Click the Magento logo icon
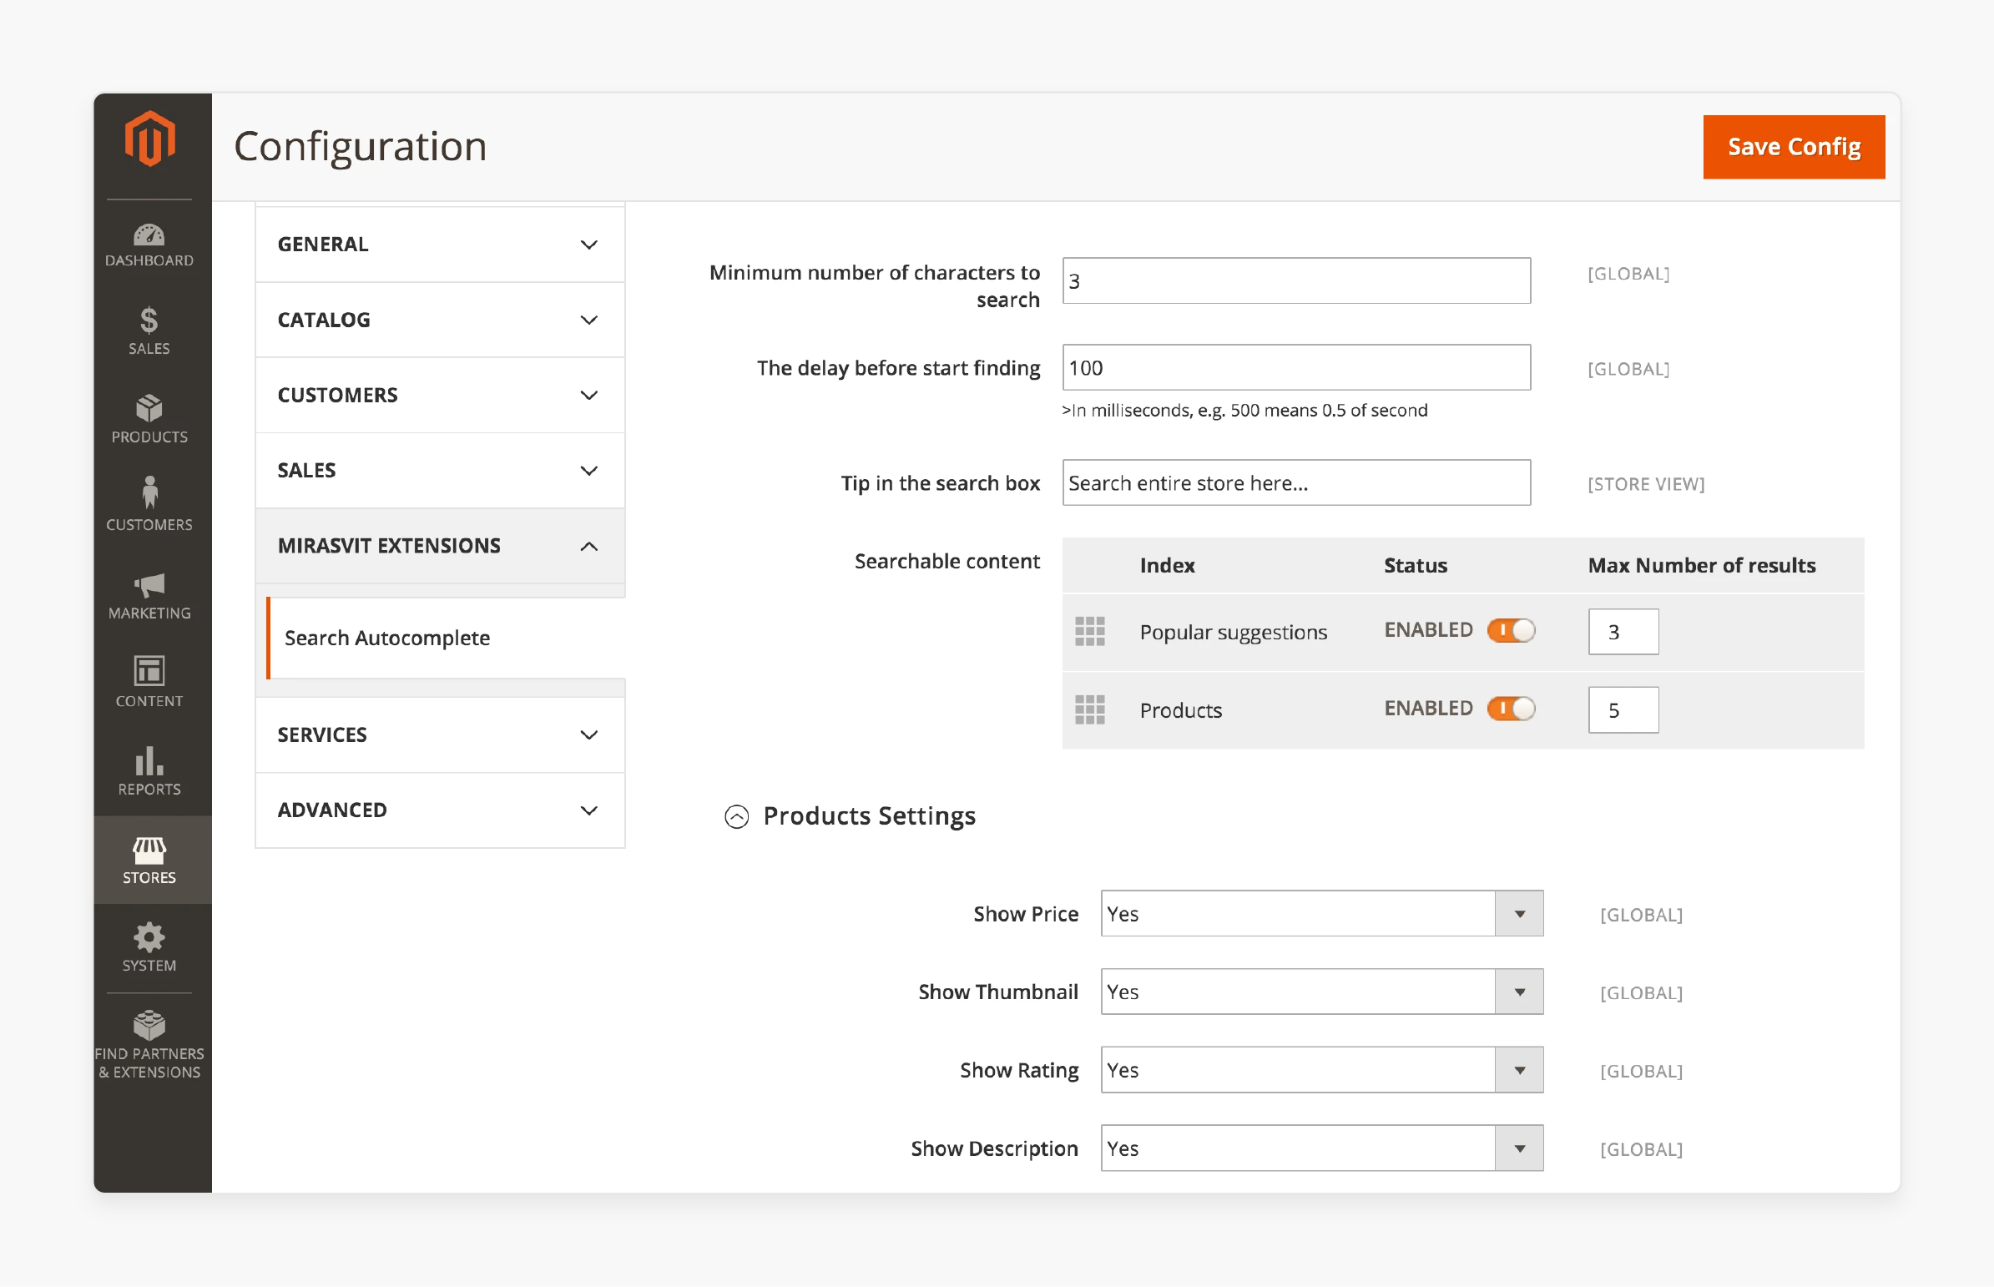The height and width of the screenshot is (1287, 1994). click(x=149, y=139)
